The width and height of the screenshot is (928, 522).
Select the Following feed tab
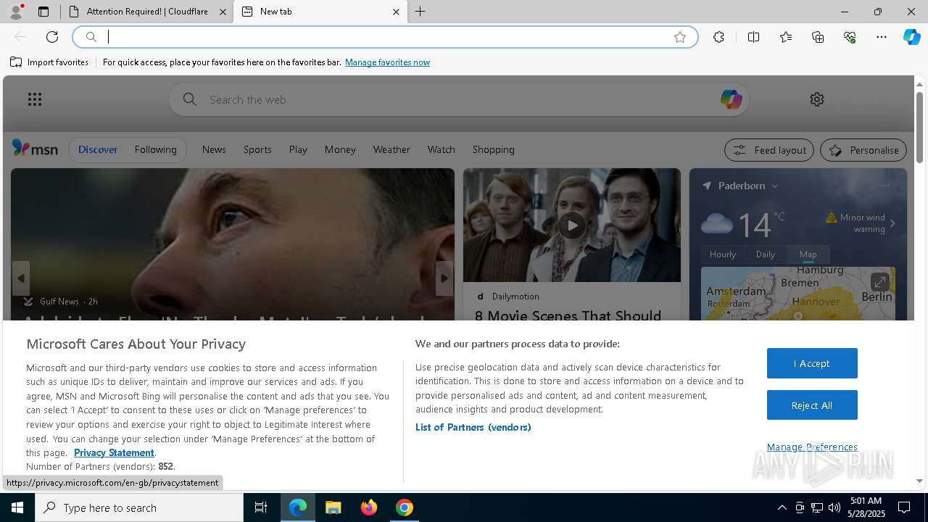tap(156, 149)
